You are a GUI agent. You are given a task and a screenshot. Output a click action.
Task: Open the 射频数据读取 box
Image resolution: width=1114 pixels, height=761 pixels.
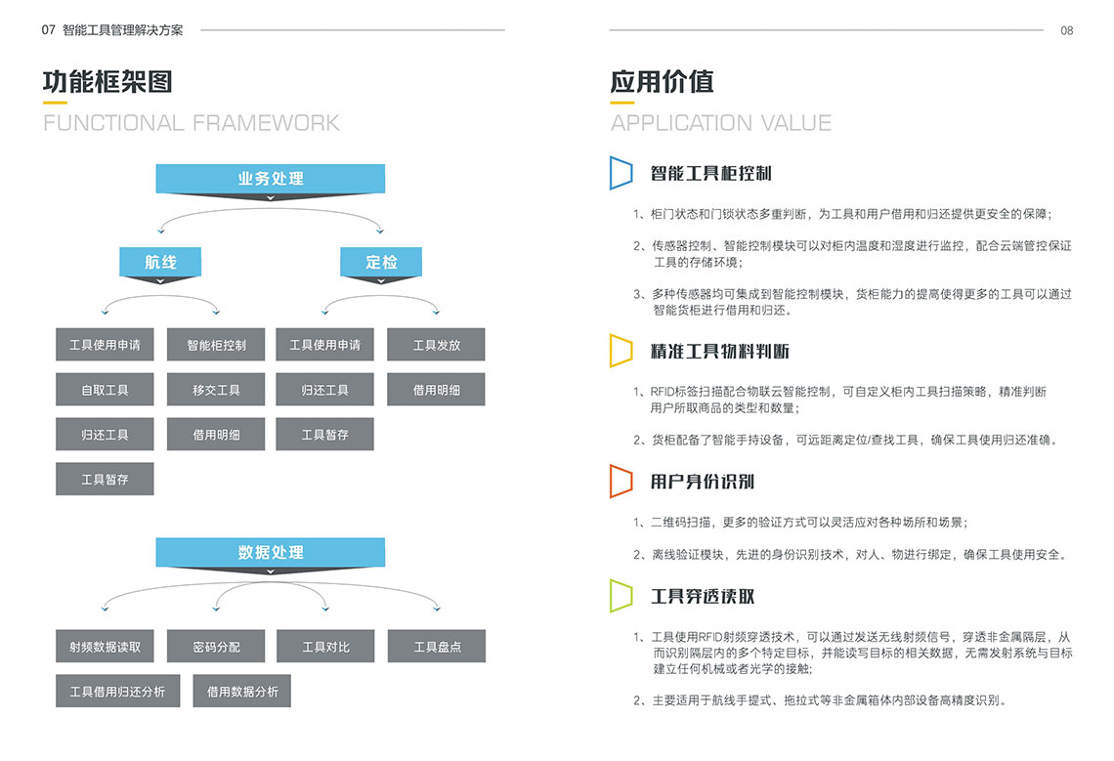(x=105, y=647)
